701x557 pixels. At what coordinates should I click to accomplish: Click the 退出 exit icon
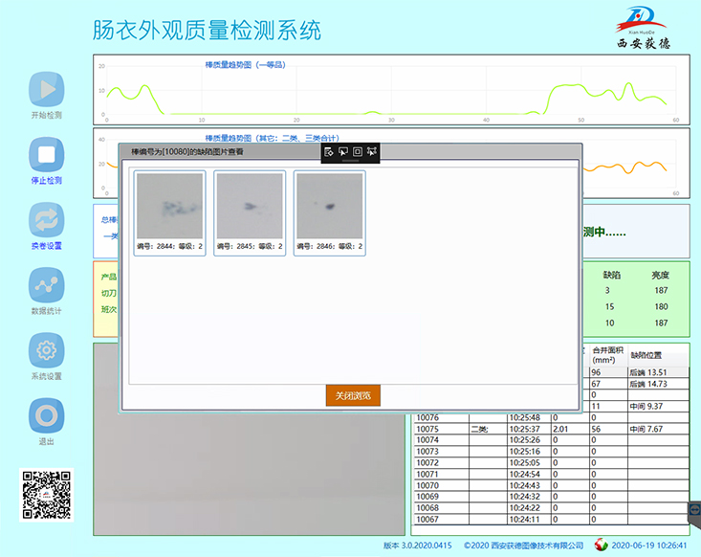46,416
